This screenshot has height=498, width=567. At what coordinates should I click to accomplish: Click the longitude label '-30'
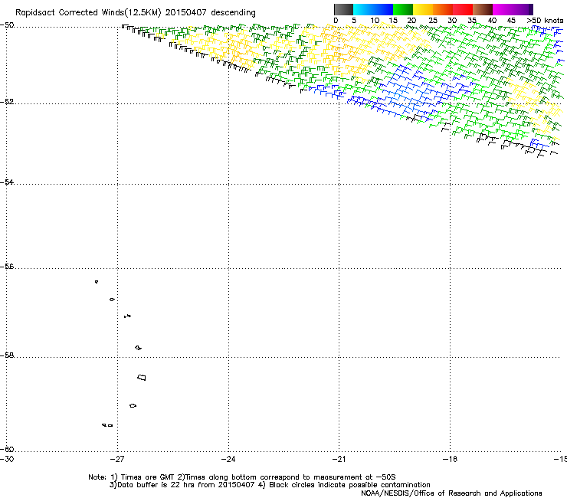click(x=7, y=459)
